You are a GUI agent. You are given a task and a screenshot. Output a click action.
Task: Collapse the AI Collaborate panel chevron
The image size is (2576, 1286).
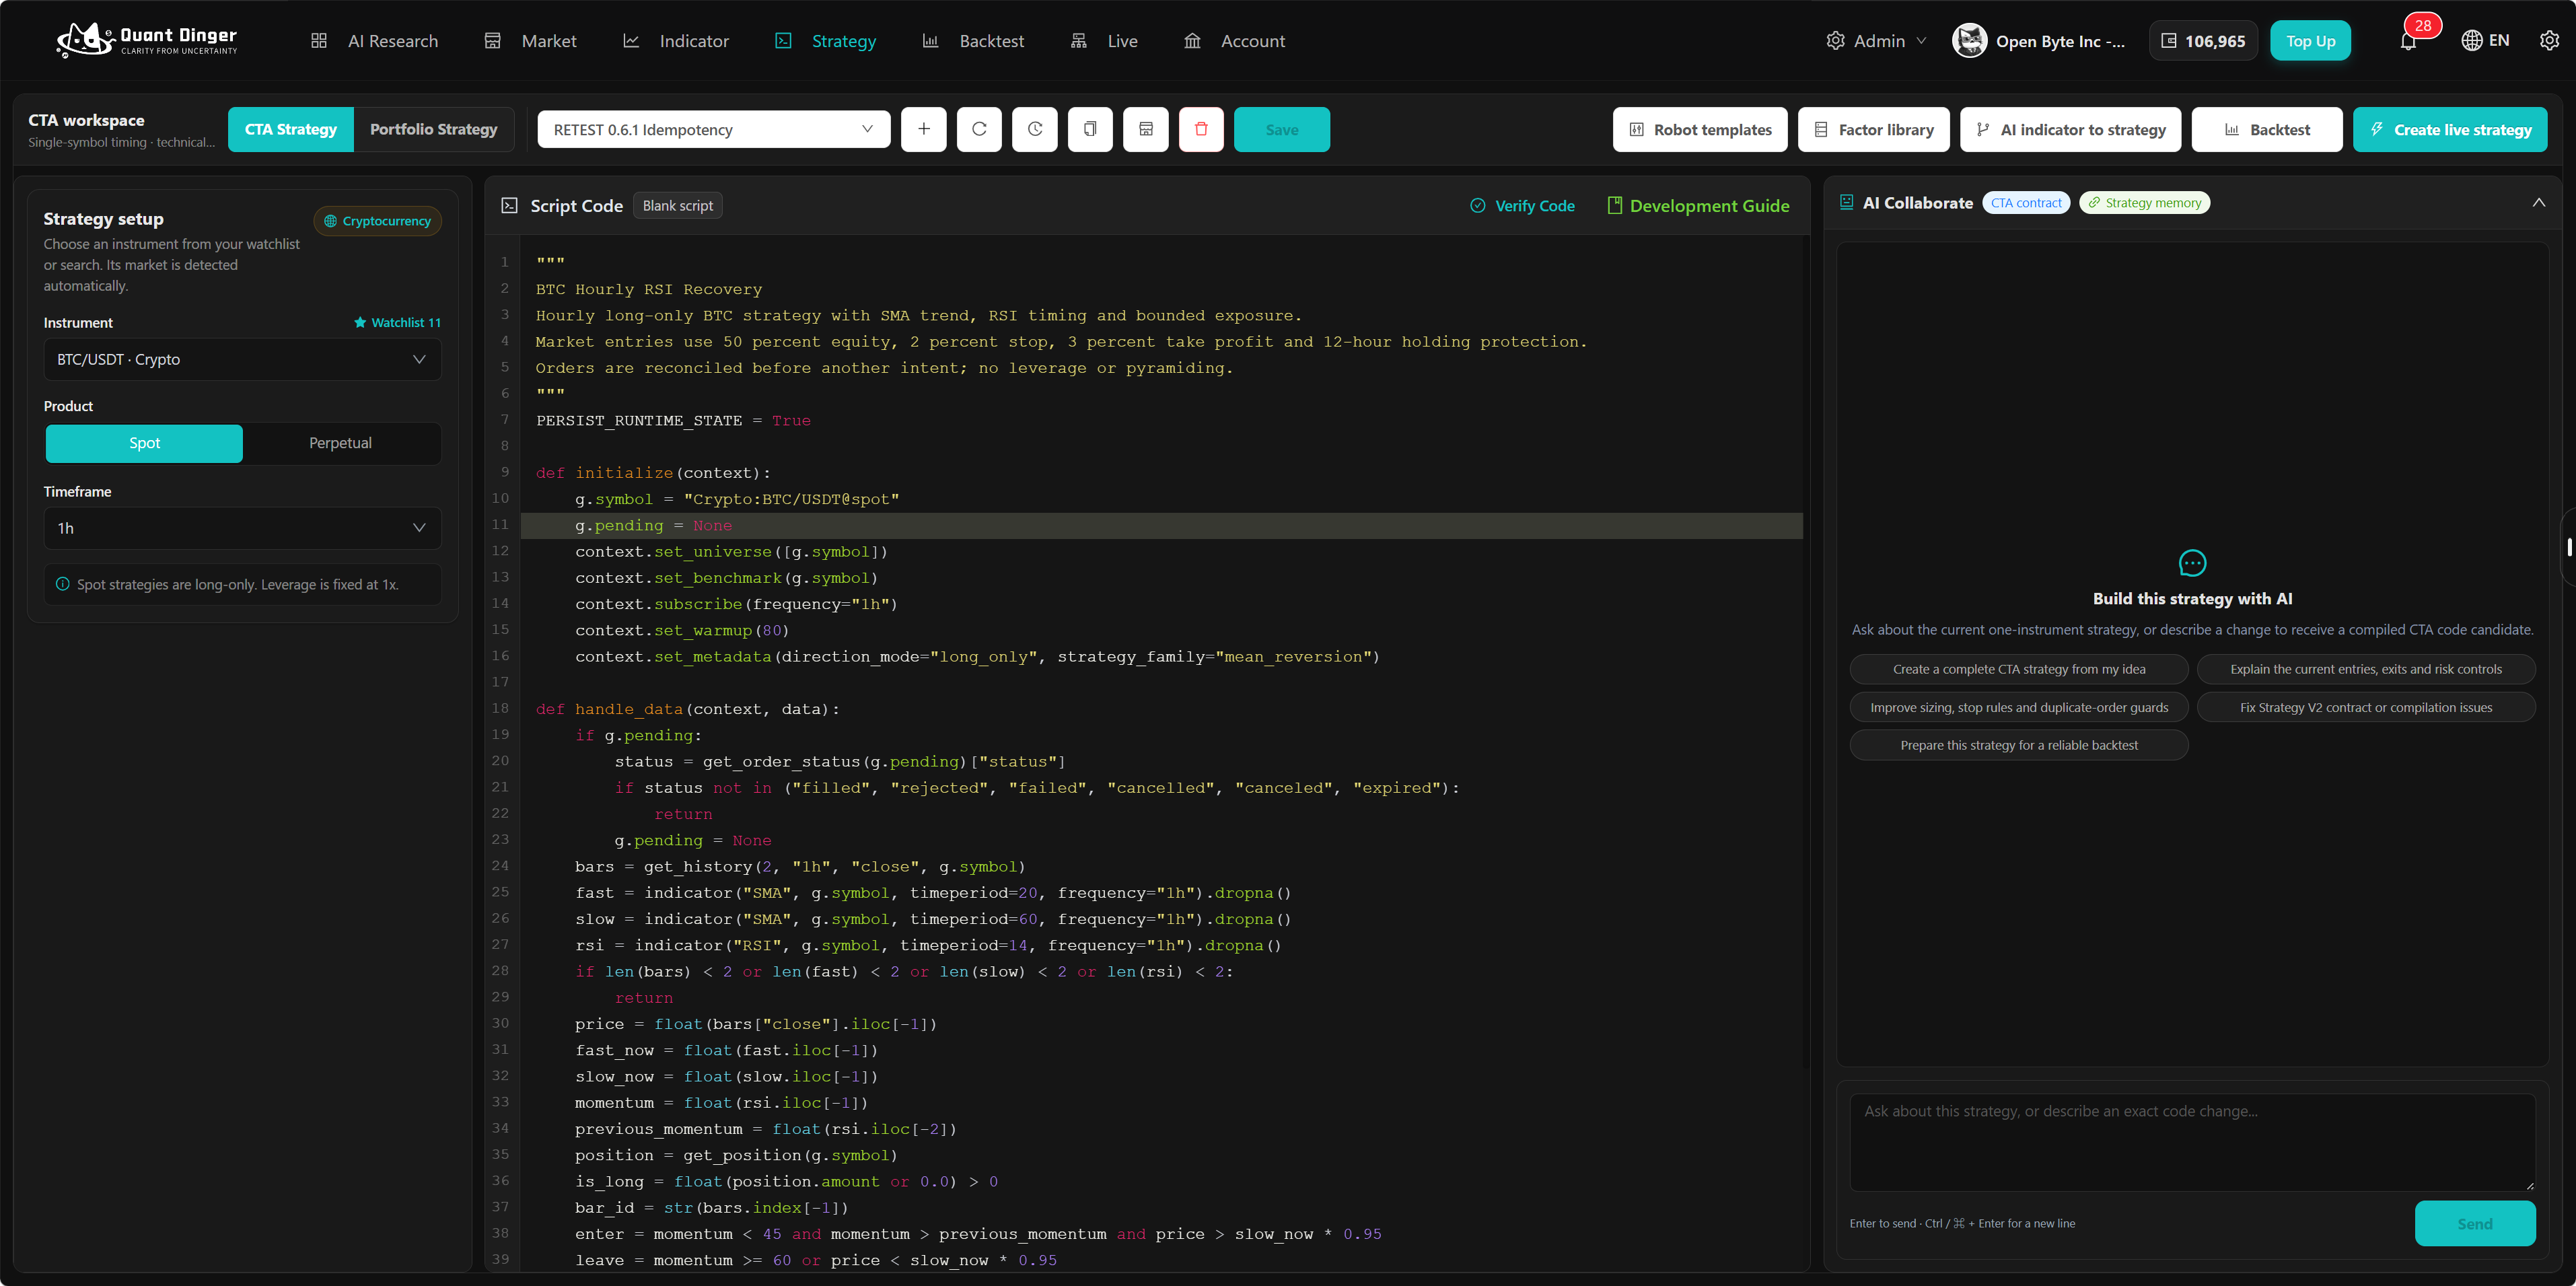tap(2538, 203)
